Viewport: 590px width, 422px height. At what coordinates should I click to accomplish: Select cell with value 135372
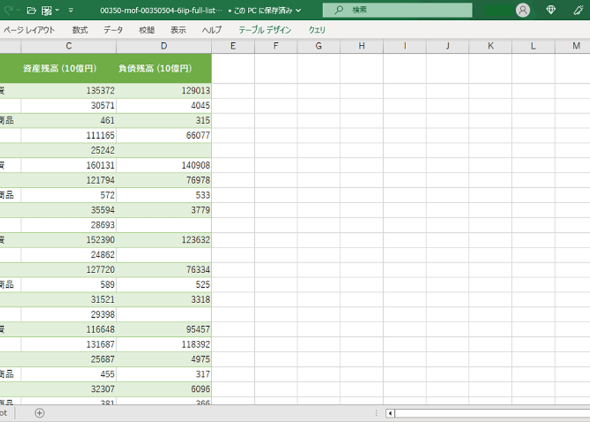(68, 90)
